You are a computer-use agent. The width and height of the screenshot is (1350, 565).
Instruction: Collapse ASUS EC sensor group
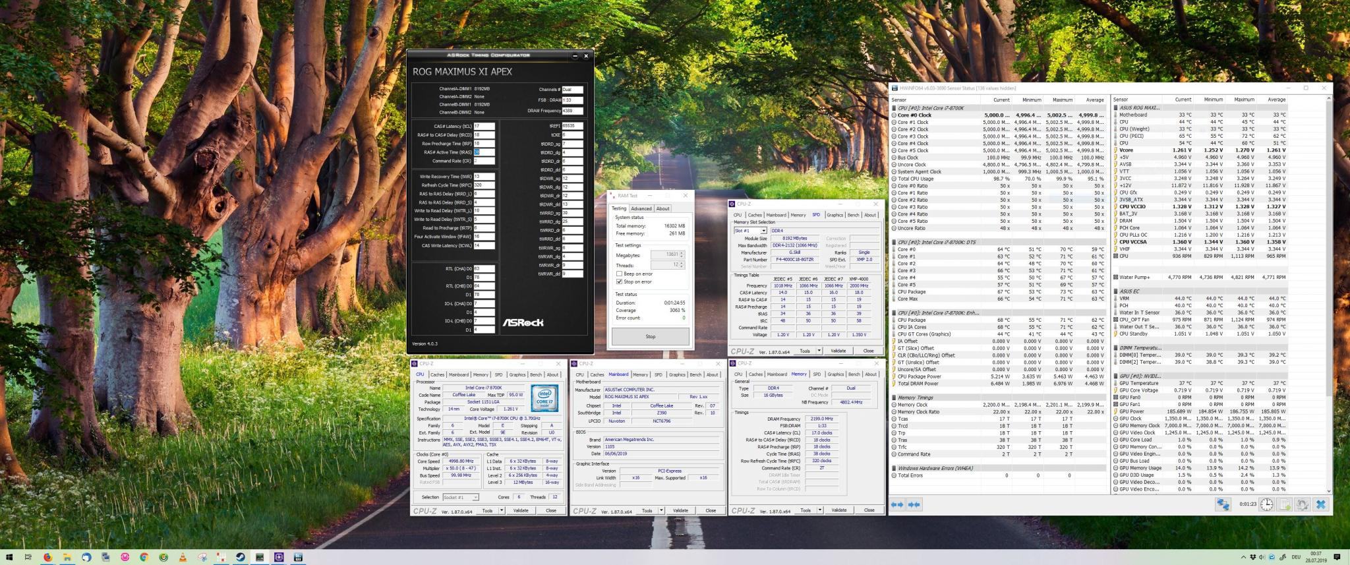tap(1116, 291)
